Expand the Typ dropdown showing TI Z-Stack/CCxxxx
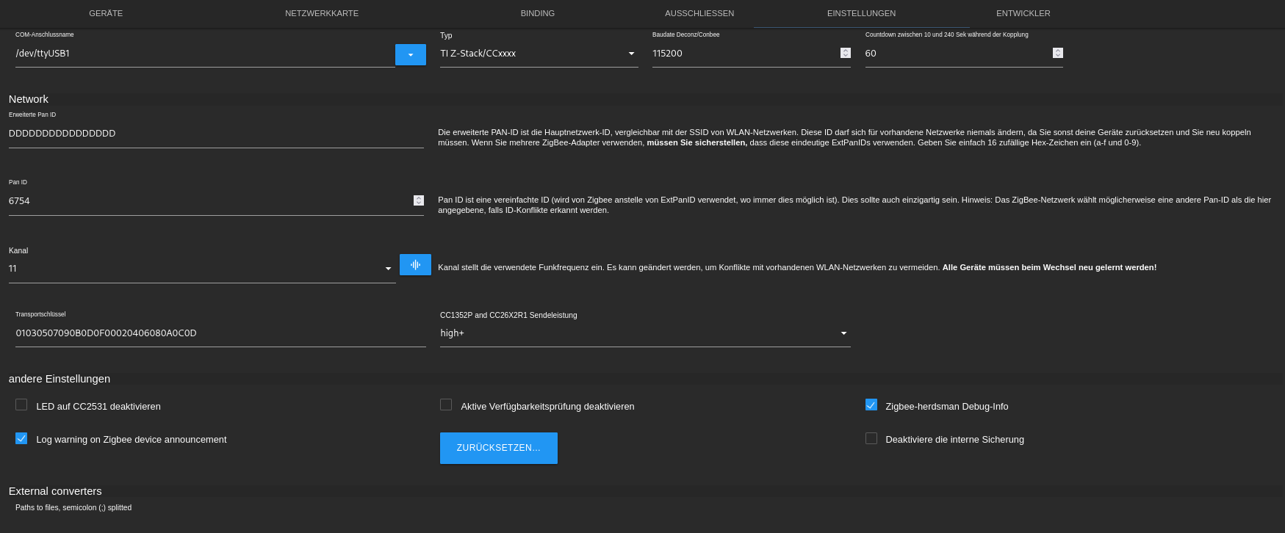 coord(539,54)
